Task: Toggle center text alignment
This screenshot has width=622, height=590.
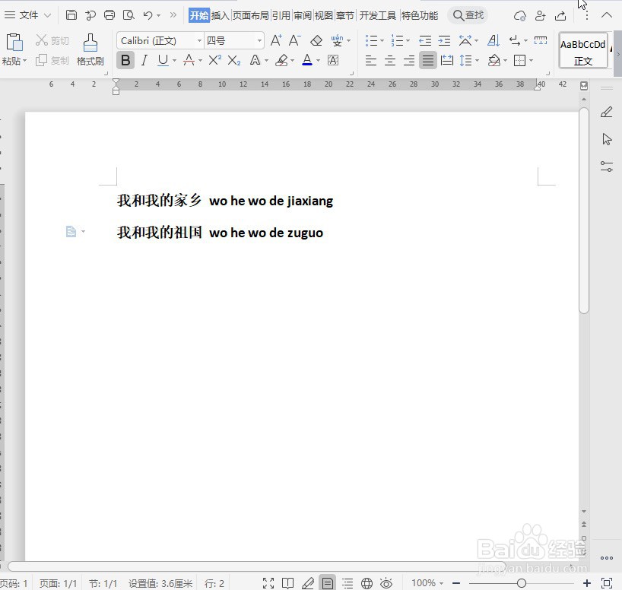Action: click(x=389, y=61)
